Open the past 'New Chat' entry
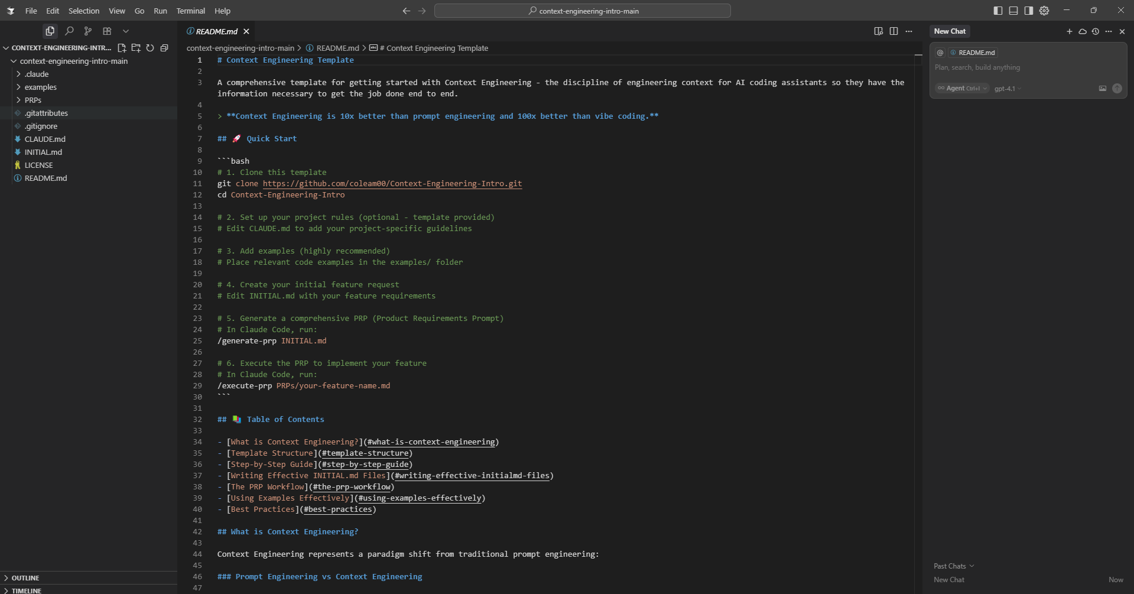The width and height of the screenshot is (1134, 594). pos(1028,580)
